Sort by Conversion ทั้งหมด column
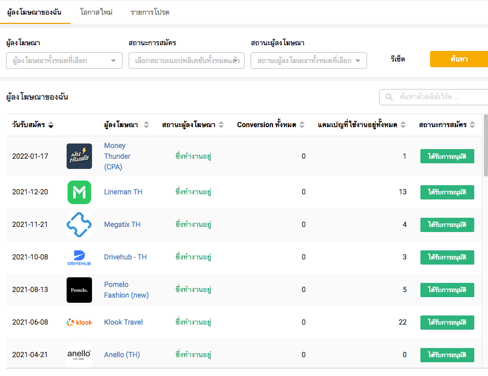The image size is (488, 376). click(302, 125)
